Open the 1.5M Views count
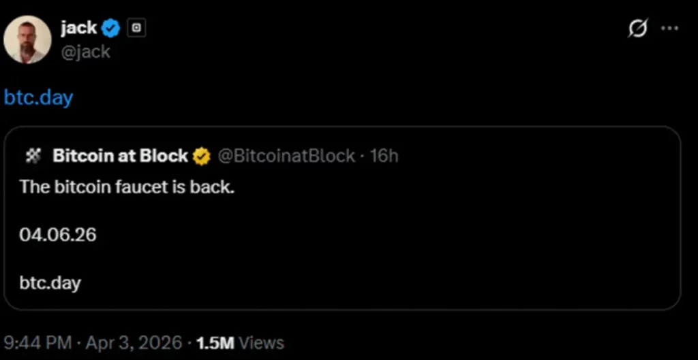Screen dimensions: 698x360 pyautogui.click(x=240, y=342)
